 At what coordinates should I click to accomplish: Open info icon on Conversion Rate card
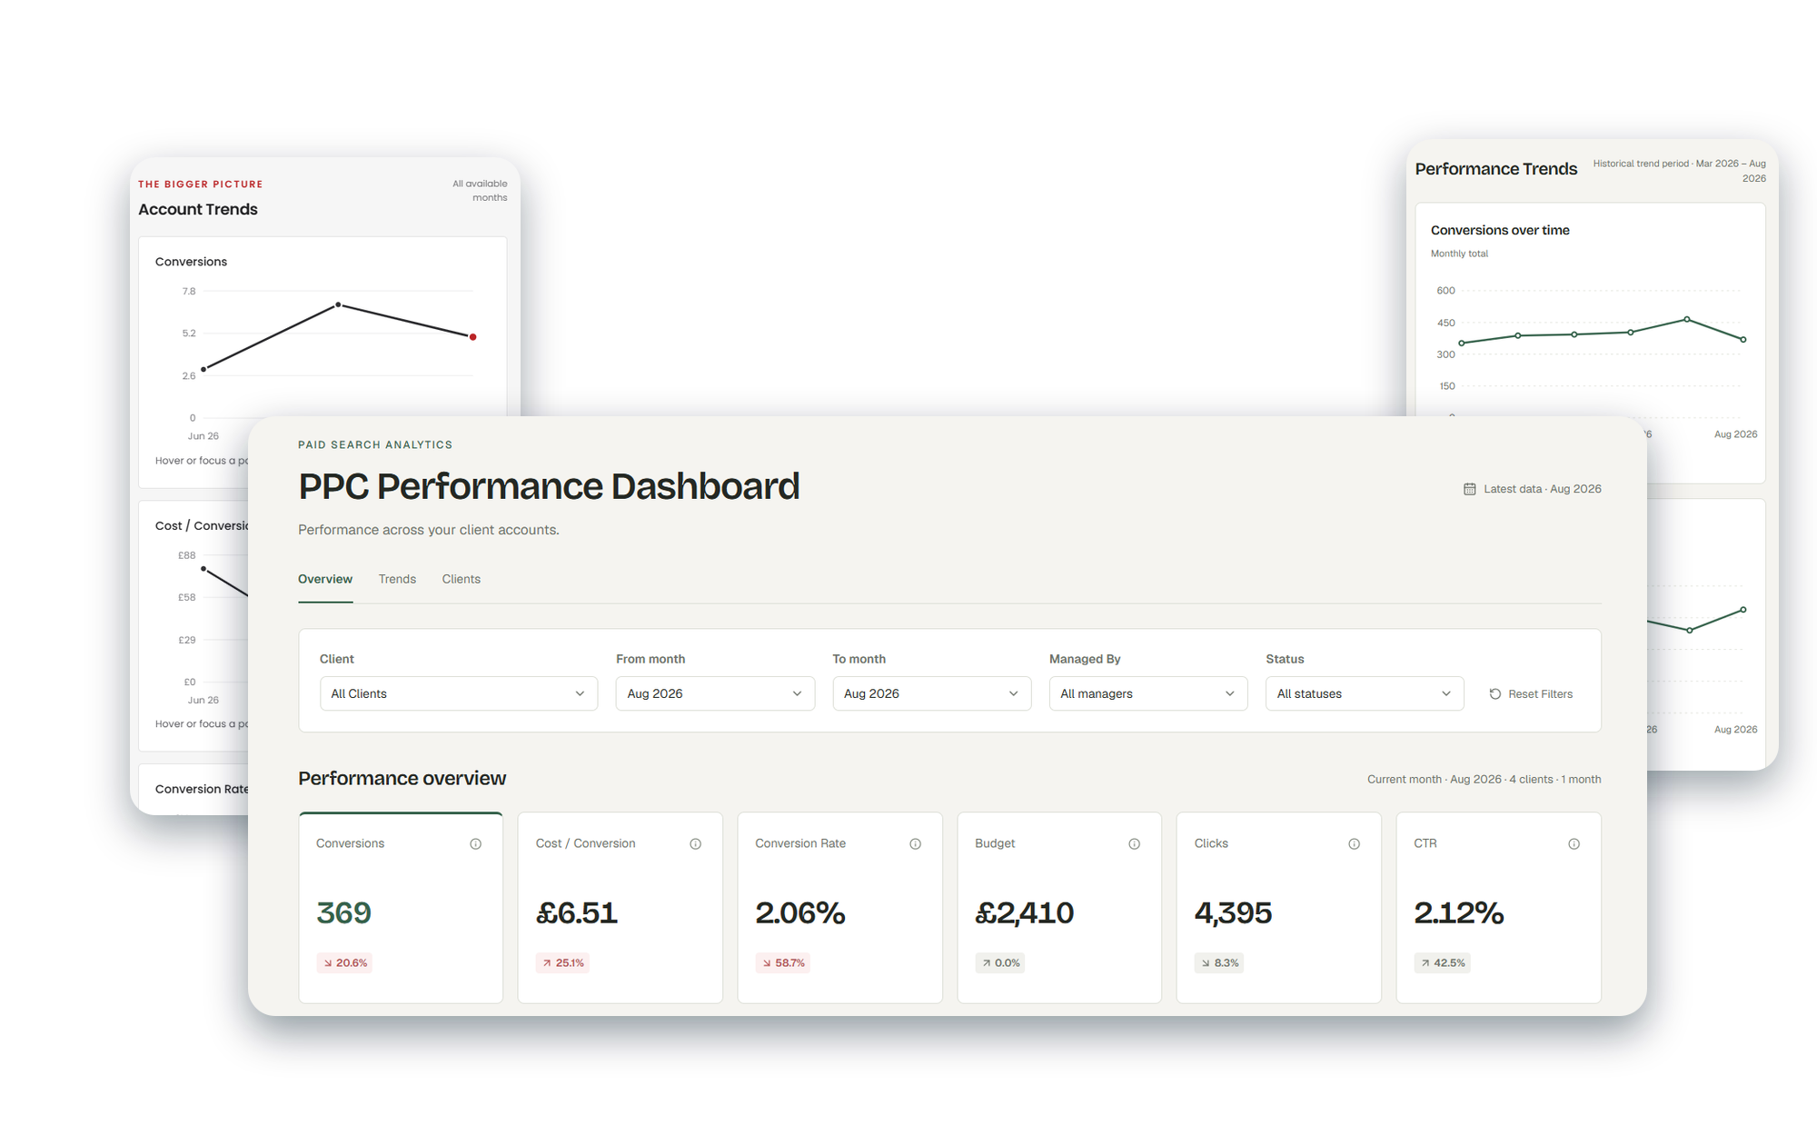click(x=915, y=843)
